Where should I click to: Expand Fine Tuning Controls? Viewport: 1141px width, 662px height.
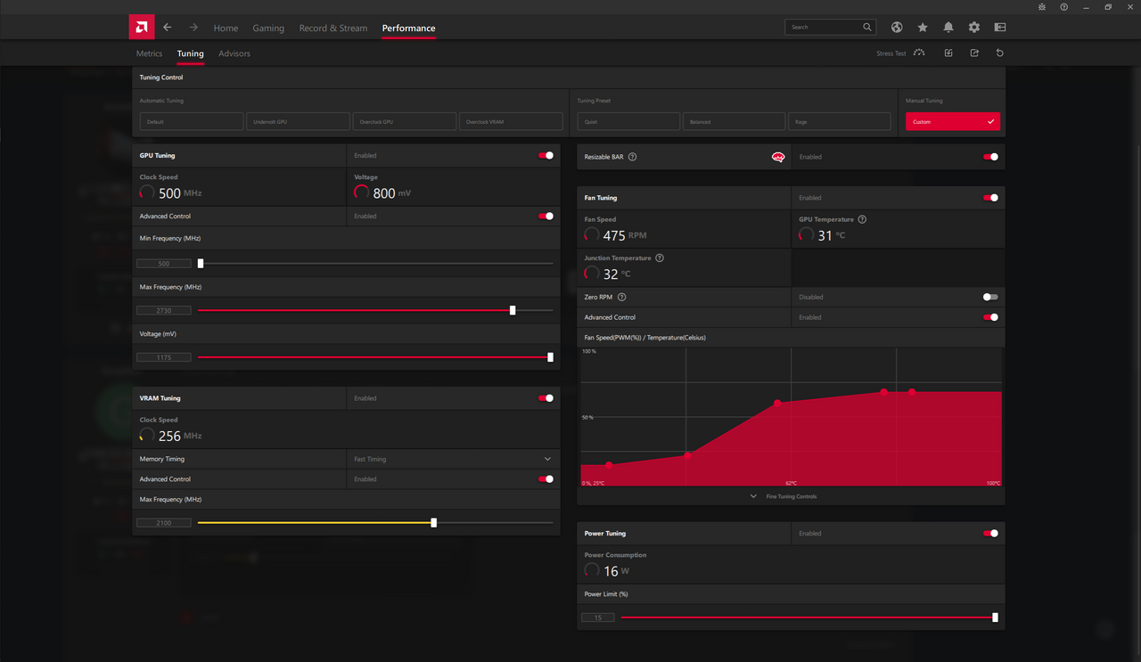pos(784,496)
